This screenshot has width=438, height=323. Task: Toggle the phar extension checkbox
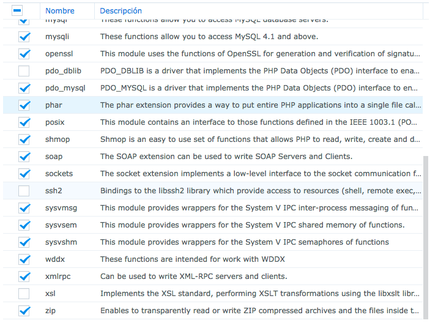[x=24, y=105]
